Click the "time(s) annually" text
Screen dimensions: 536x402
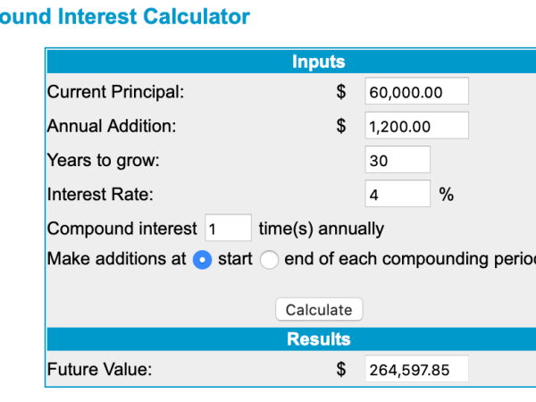[321, 229]
